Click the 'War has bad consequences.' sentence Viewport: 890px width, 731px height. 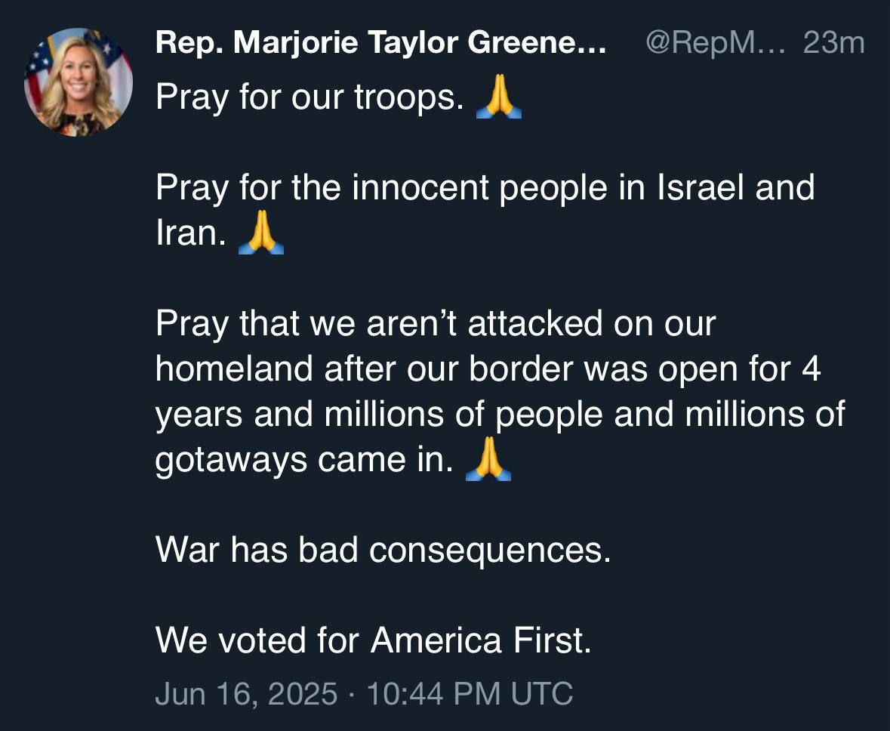(383, 551)
